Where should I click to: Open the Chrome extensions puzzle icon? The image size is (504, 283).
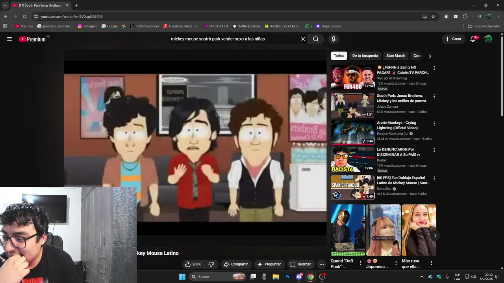point(465,17)
